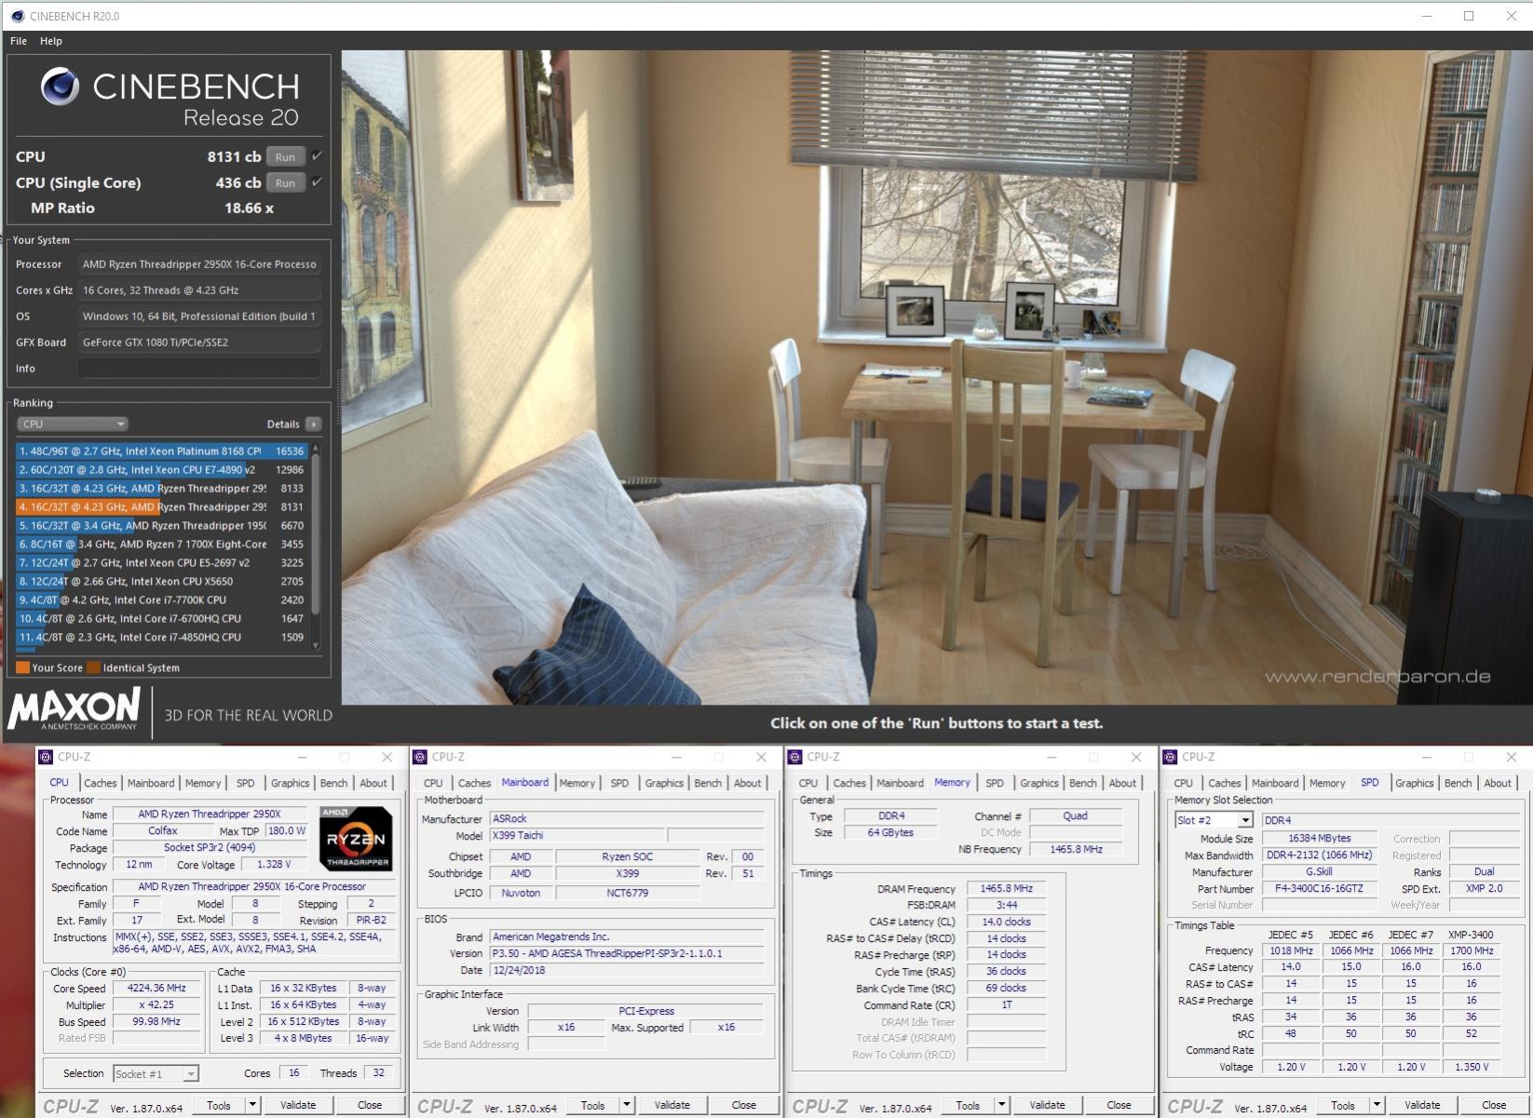The height and width of the screenshot is (1118, 1533).
Task: Open the CPU ranking type dropdown
Action: 72,424
